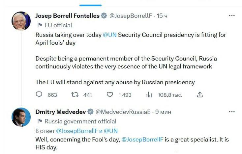The width and height of the screenshot is (242, 154).
Task: Click Borrell's verified badge icon
Action: pos(104,16)
